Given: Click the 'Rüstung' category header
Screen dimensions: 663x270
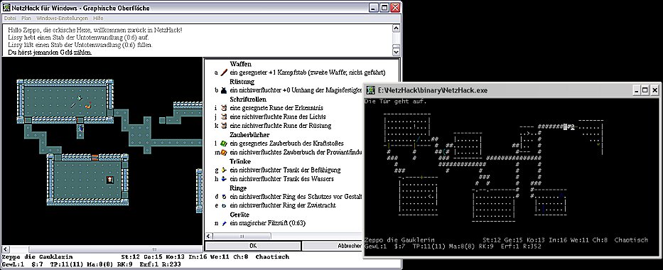Looking at the screenshot, I should point(242,81).
